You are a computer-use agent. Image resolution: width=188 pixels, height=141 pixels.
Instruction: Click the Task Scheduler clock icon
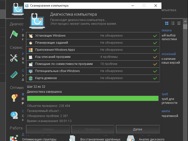[x=31, y=43]
